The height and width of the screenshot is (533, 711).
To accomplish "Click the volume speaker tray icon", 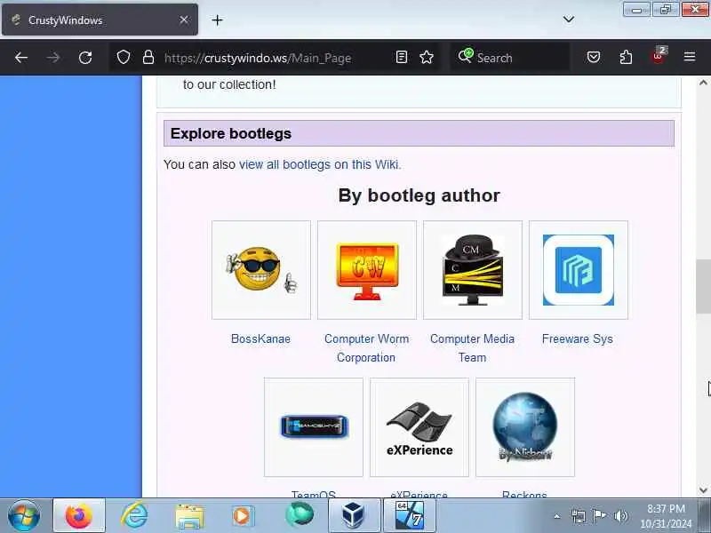I will coord(620,516).
